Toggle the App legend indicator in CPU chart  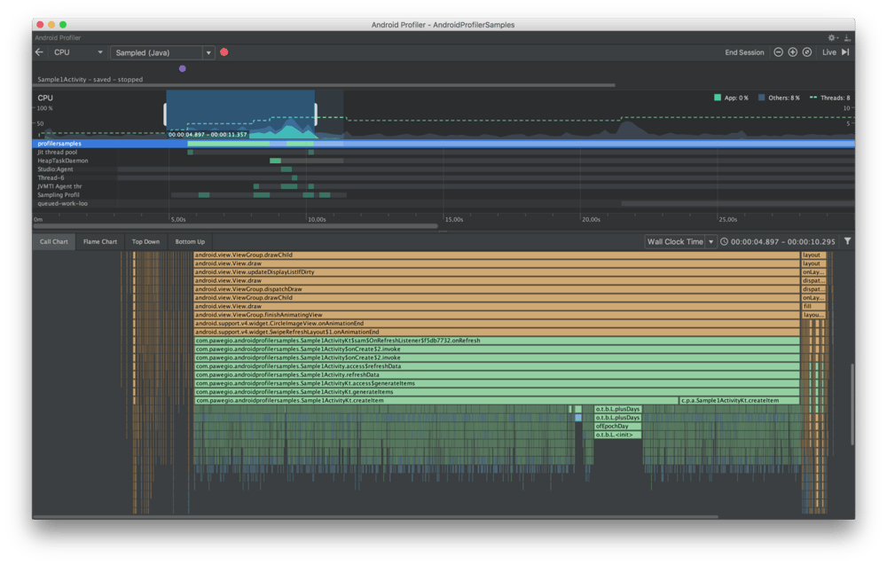716,96
